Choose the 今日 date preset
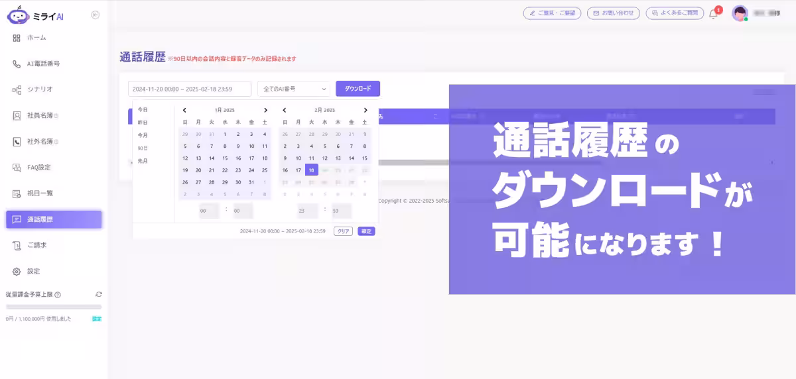The height and width of the screenshot is (379, 796). (x=143, y=110)
